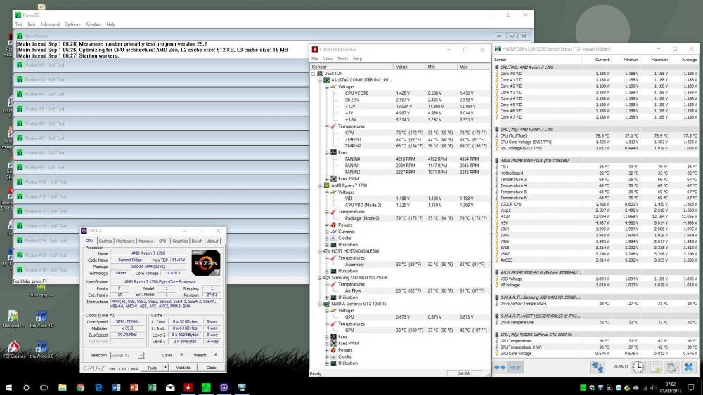Collapse Voltages node under ASUSTeK in HWMonitor
The height and width of the screenshot is (395, 703).
tap(326, 86)
